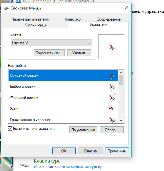Open the Изменение частоты мерцания курсора link

[69, 167]
